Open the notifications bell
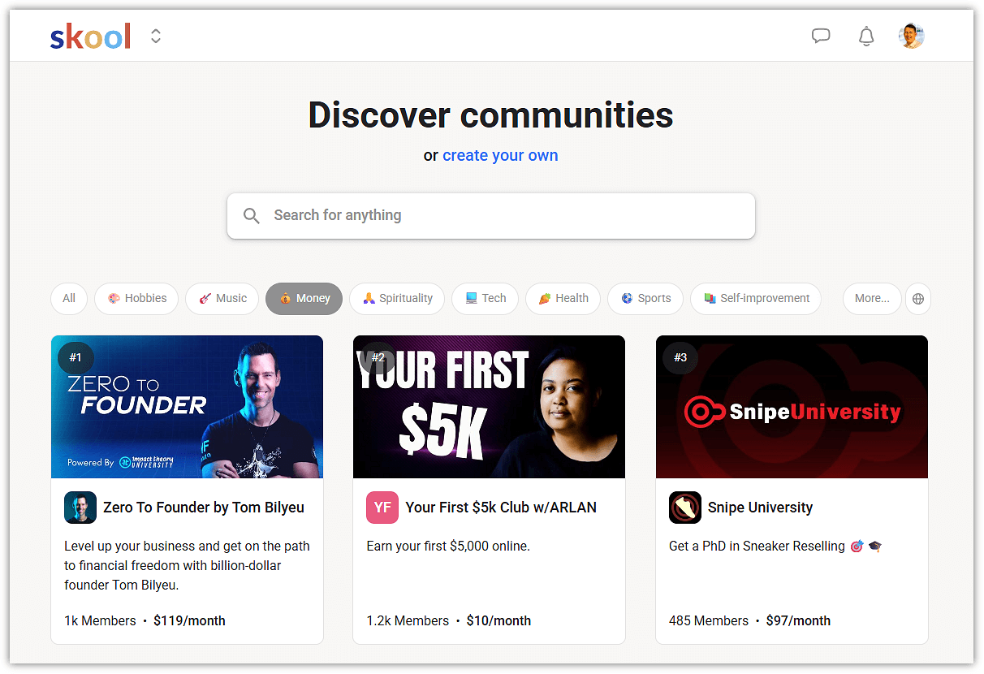 [866, 36]
